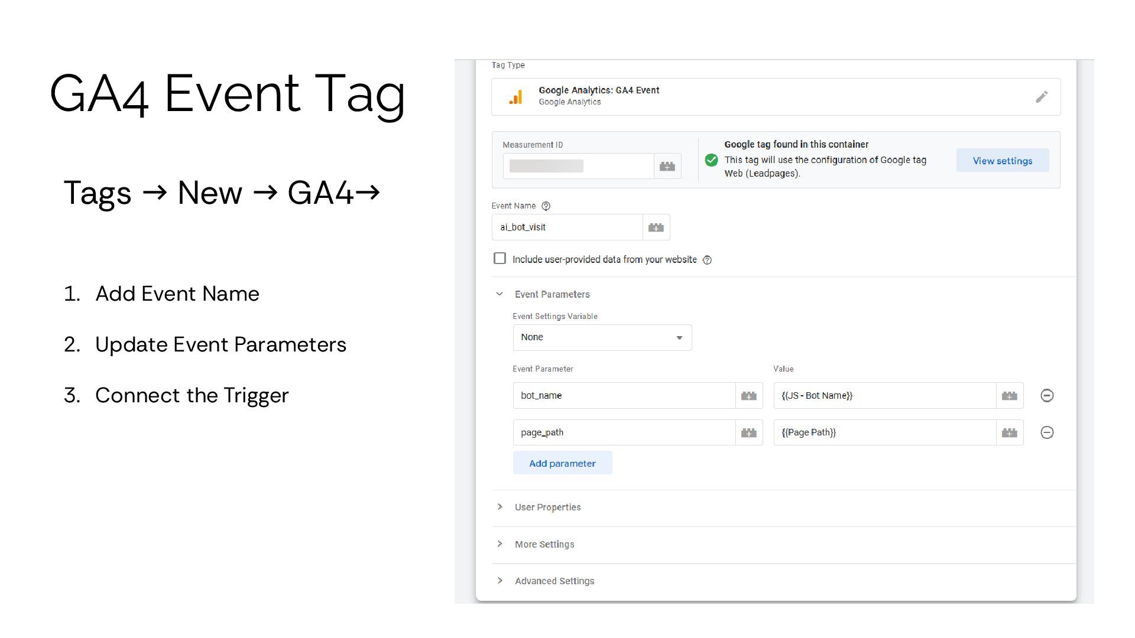The width and height of the screenshot is (1135, 638).
Task: Click the View settings button
Action: [1002, 161]
